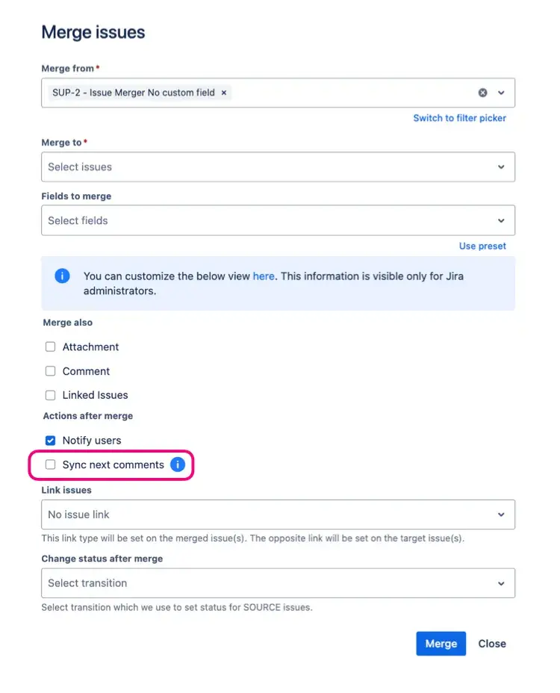The image size is (560, 693).
Task: Clear all Merge from selections
Action: (482, 93)
